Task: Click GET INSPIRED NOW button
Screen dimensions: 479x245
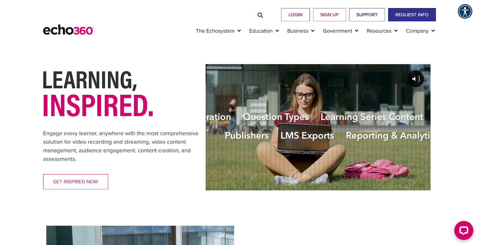Action: pyautogui.click(x=75, y=182)
